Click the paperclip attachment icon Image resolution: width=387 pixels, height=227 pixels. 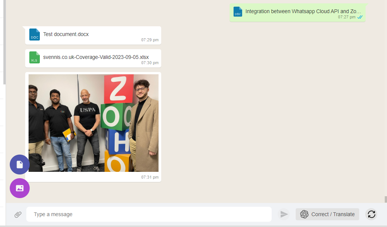18,214
